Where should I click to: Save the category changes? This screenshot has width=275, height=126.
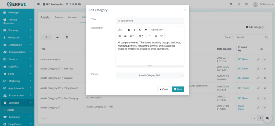point(178,89)
